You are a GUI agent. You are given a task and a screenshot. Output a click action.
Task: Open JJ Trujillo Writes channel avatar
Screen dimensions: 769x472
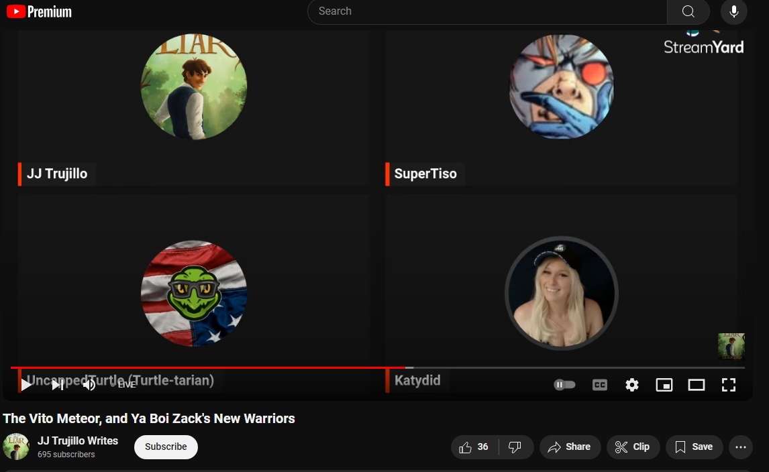point(16,447)
